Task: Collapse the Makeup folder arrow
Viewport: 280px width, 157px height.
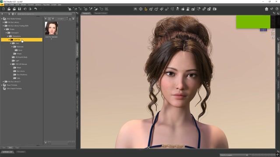Action: (x=10, y=64)
